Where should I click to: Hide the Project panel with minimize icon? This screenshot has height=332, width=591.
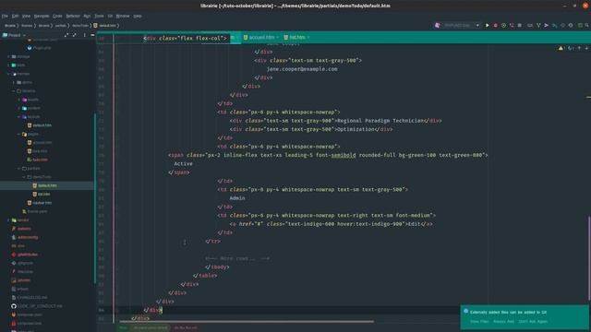[x=92, y=35]
